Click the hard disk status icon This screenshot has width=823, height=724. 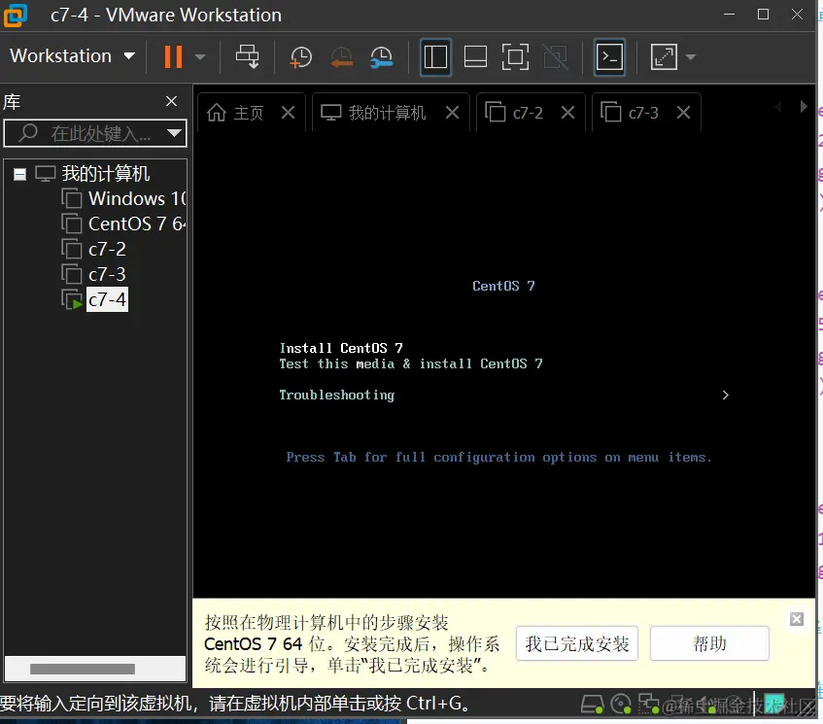(592, 704)
